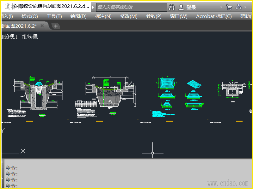This screenshot has width=253, height=189.
Task: Open the 格式(O) menu
Action: coord(29,16)
